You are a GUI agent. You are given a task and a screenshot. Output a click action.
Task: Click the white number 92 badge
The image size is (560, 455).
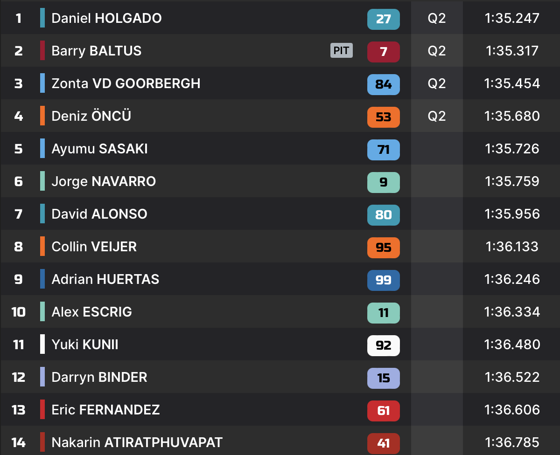coord(383,345)
